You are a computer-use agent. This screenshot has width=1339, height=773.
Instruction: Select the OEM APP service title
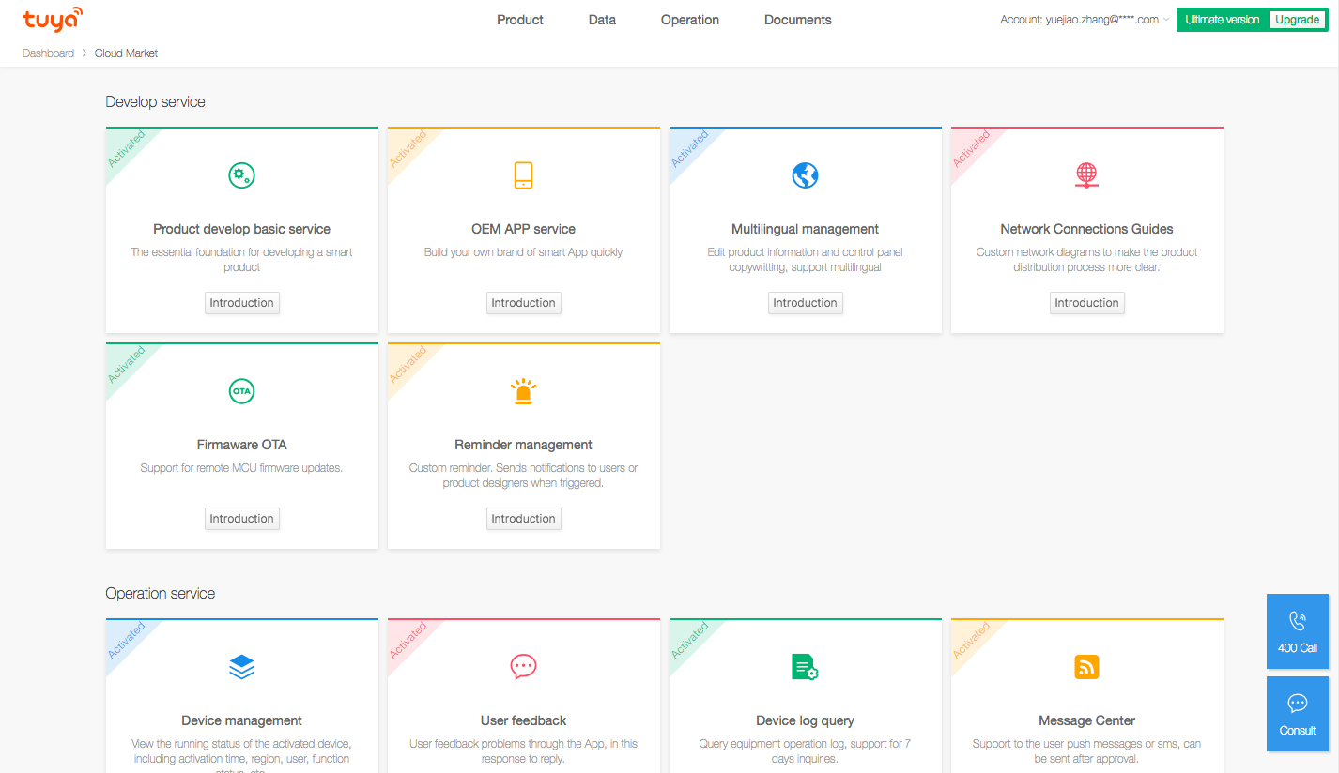click(x=524, y=229)
